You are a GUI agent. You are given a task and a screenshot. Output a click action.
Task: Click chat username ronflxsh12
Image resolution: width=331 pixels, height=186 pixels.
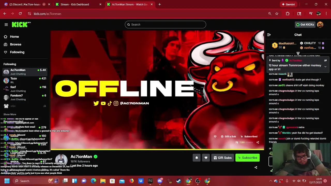click(x=288, y=80)
